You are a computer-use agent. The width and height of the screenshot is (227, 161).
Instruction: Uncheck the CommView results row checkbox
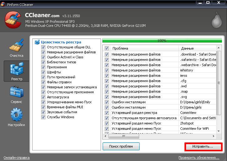click(x=107, y=113)
